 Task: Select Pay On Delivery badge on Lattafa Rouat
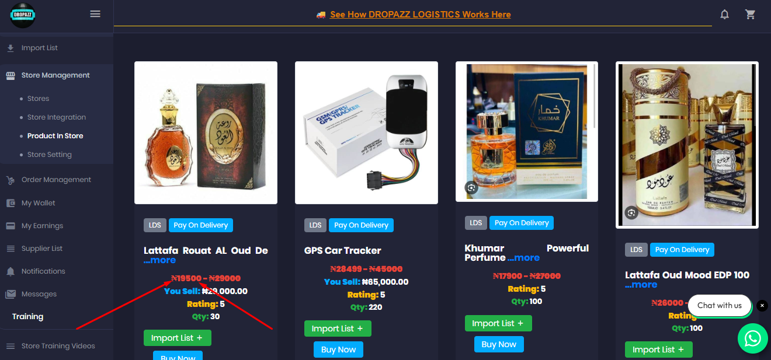tap(201, 225)
